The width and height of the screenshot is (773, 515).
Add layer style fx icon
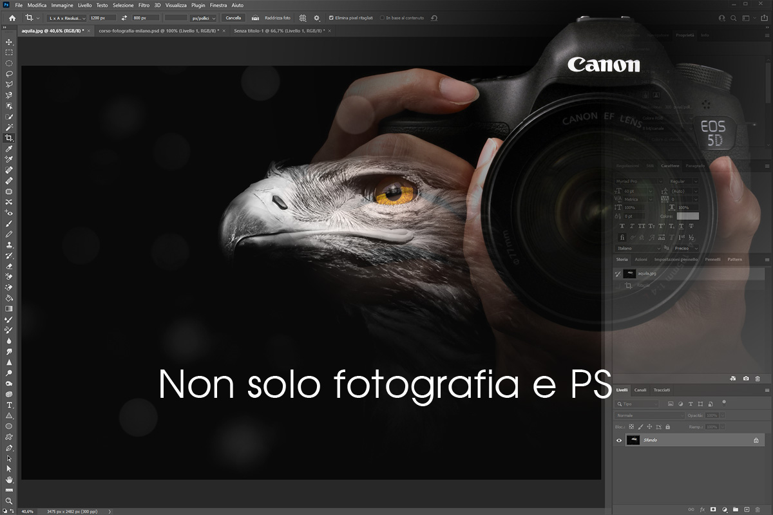pyautogui.click(x=703, y=509)
